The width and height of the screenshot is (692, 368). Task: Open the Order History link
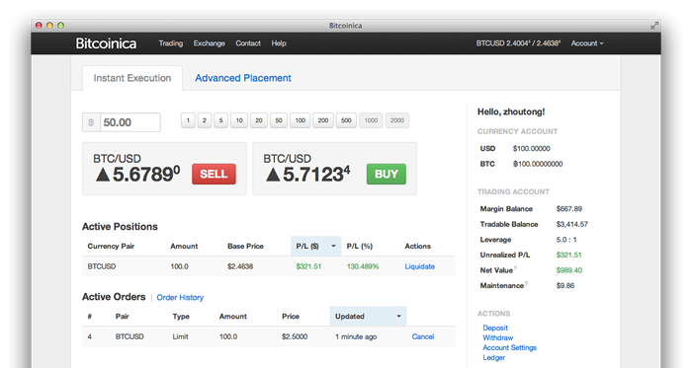tap(180, 298)
